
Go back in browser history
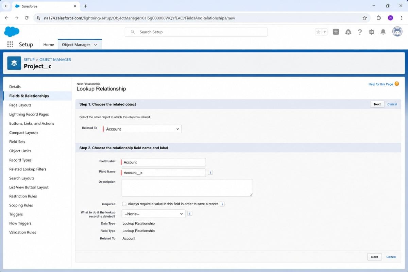(x=6, y=18)
